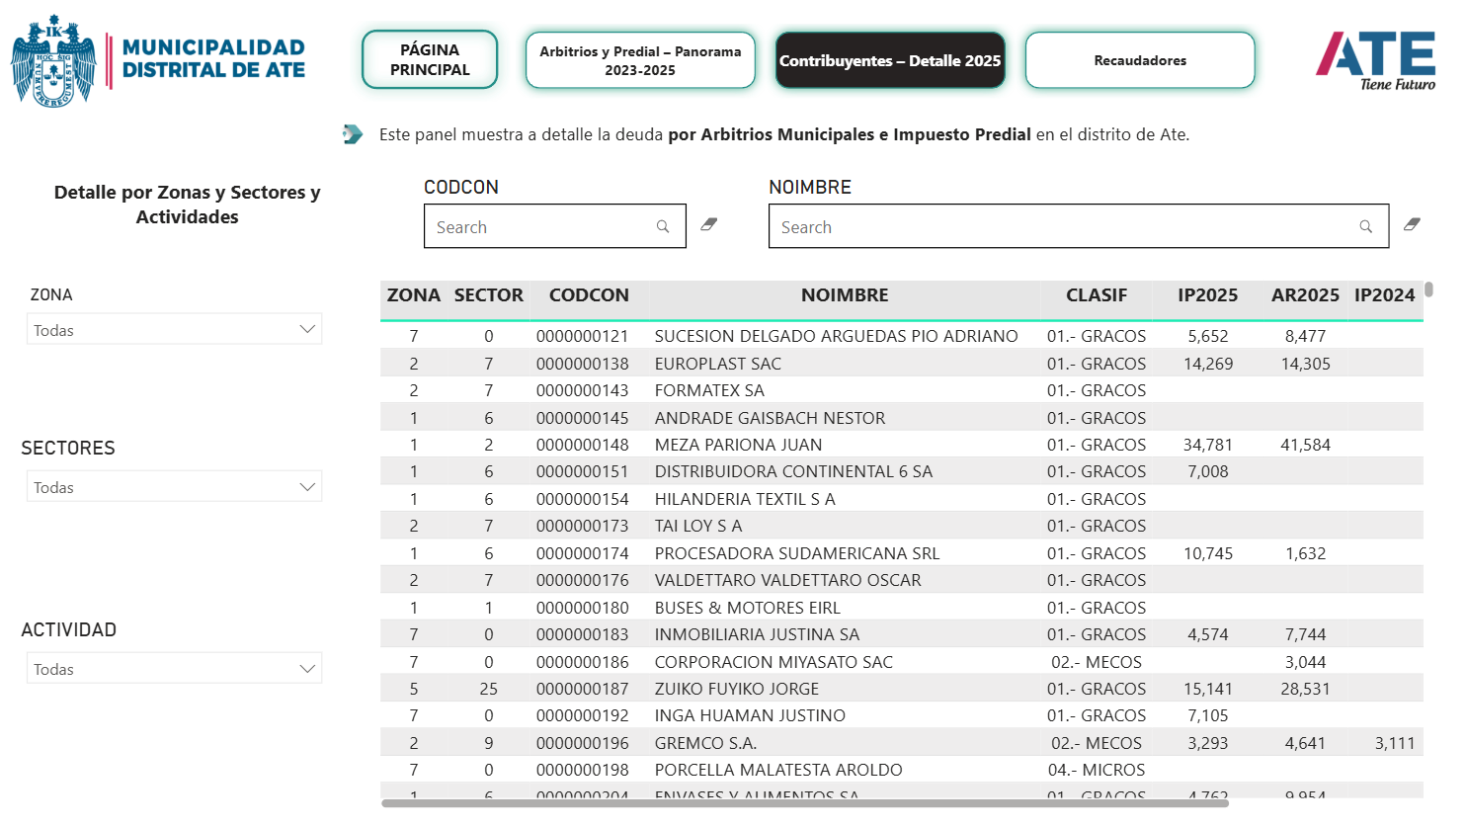The width and height of the screenshot is (1465, 828).
Task: Click the 04.- MICROS classification cell
Action: [x=1097, y=770]
